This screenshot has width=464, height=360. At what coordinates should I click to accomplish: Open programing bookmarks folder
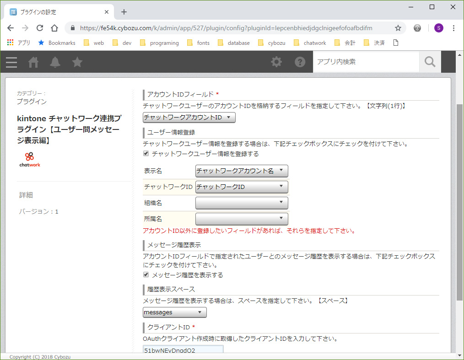pyautogui.click(x=159, y=43)
